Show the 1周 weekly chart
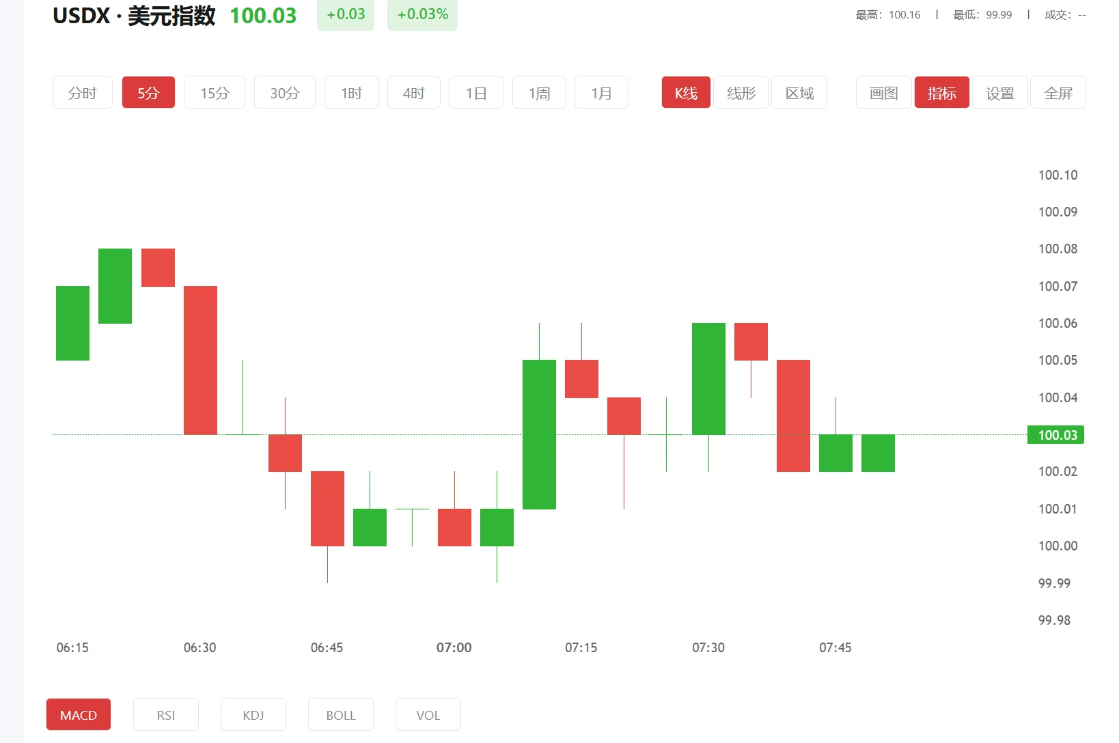Screen dimensions: 1119x743 (539, 93)
